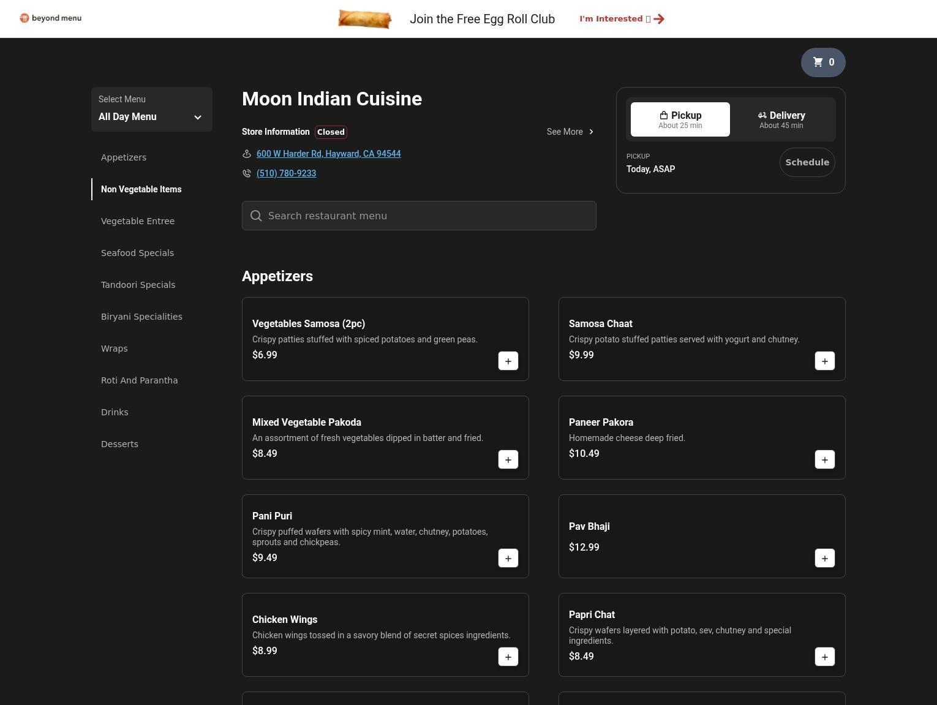
Task: Add Pav Bhaji via the plus icon
Action: pos(824,559)
